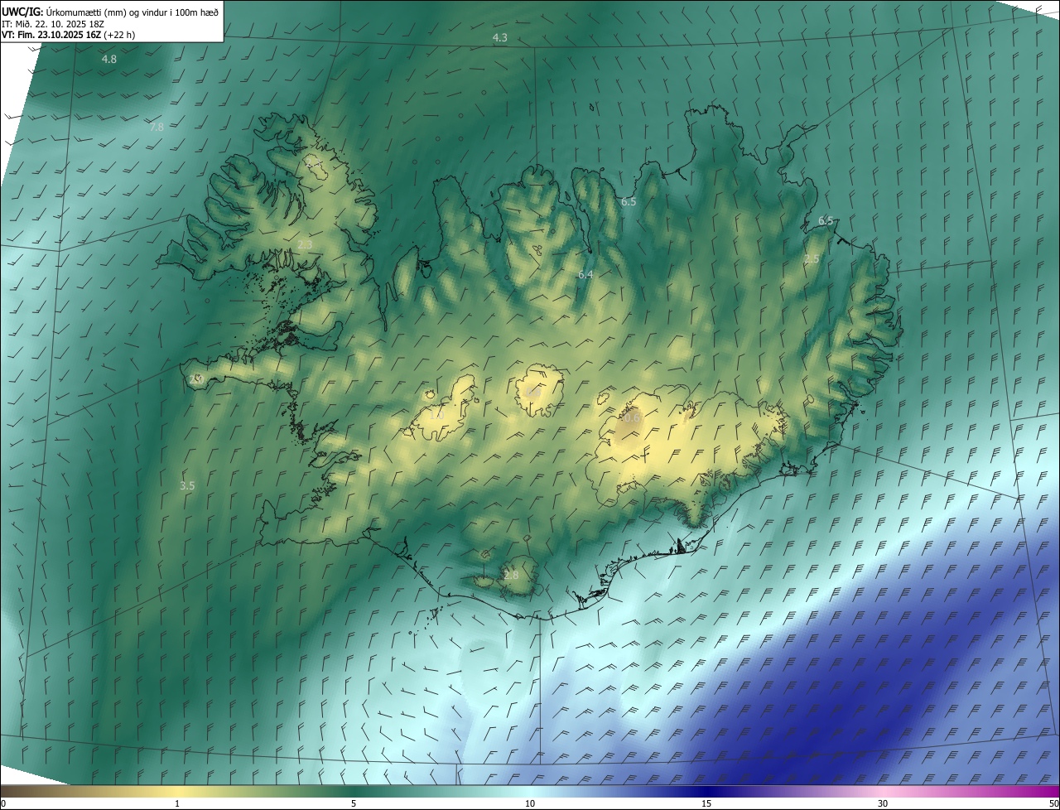Click the 5 tick on the color scale

click(354, 803)
